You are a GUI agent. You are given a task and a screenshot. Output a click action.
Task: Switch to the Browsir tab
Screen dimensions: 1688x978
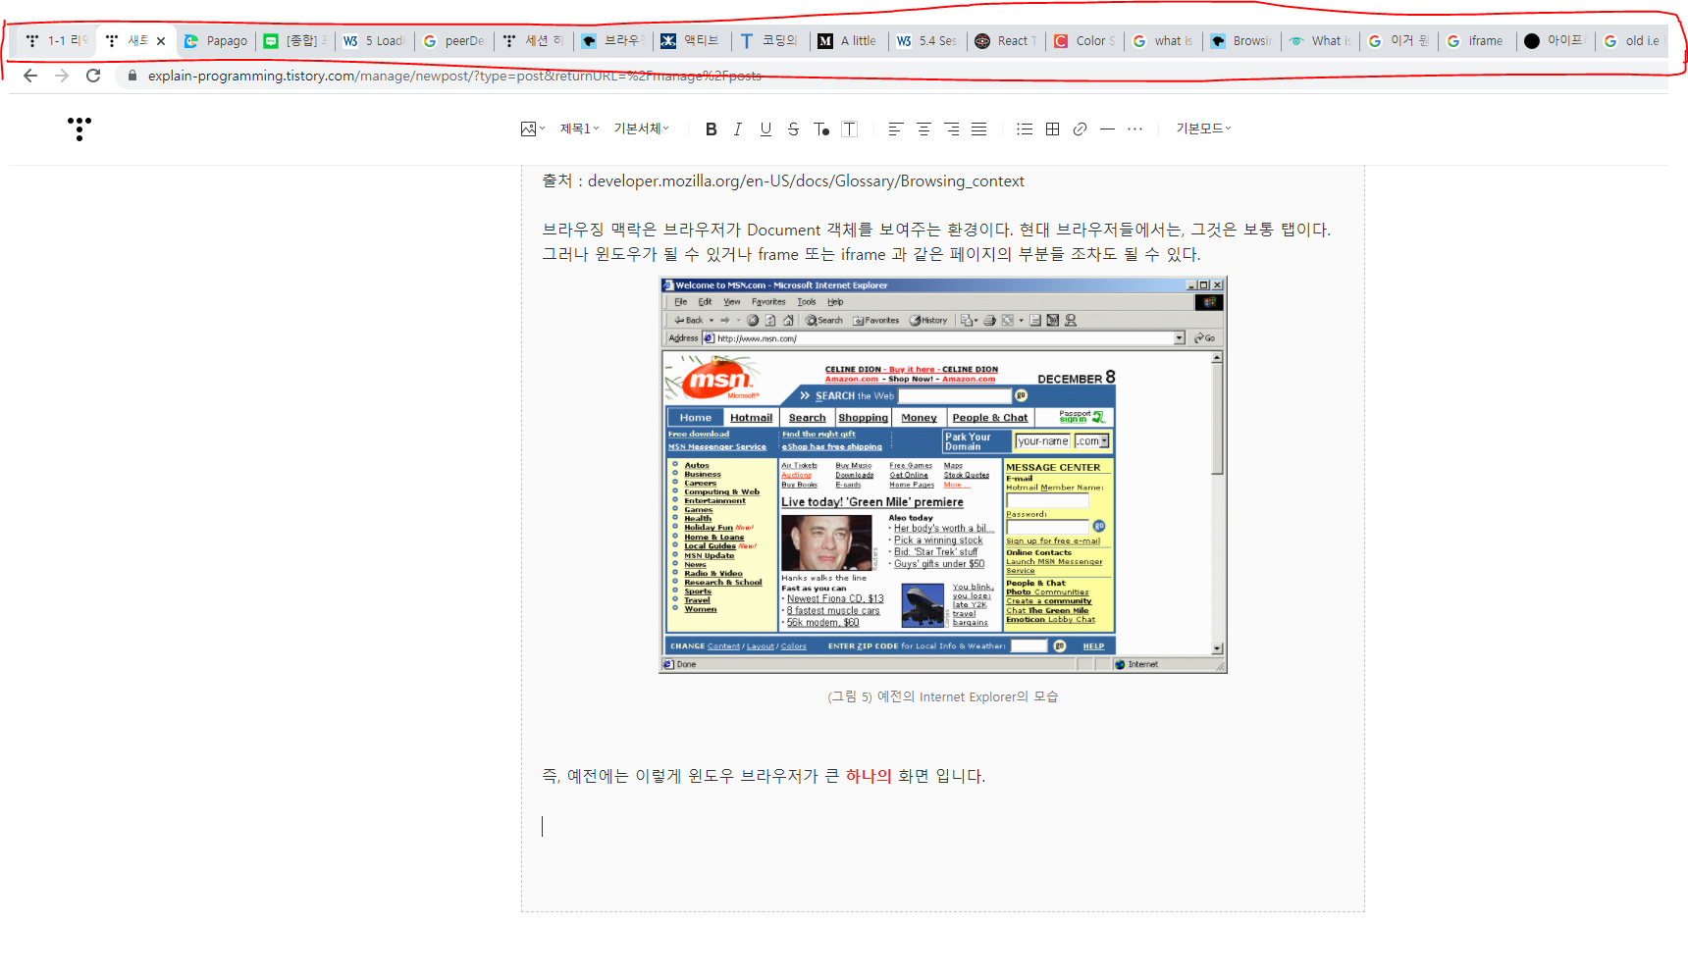click(1242, 40)
